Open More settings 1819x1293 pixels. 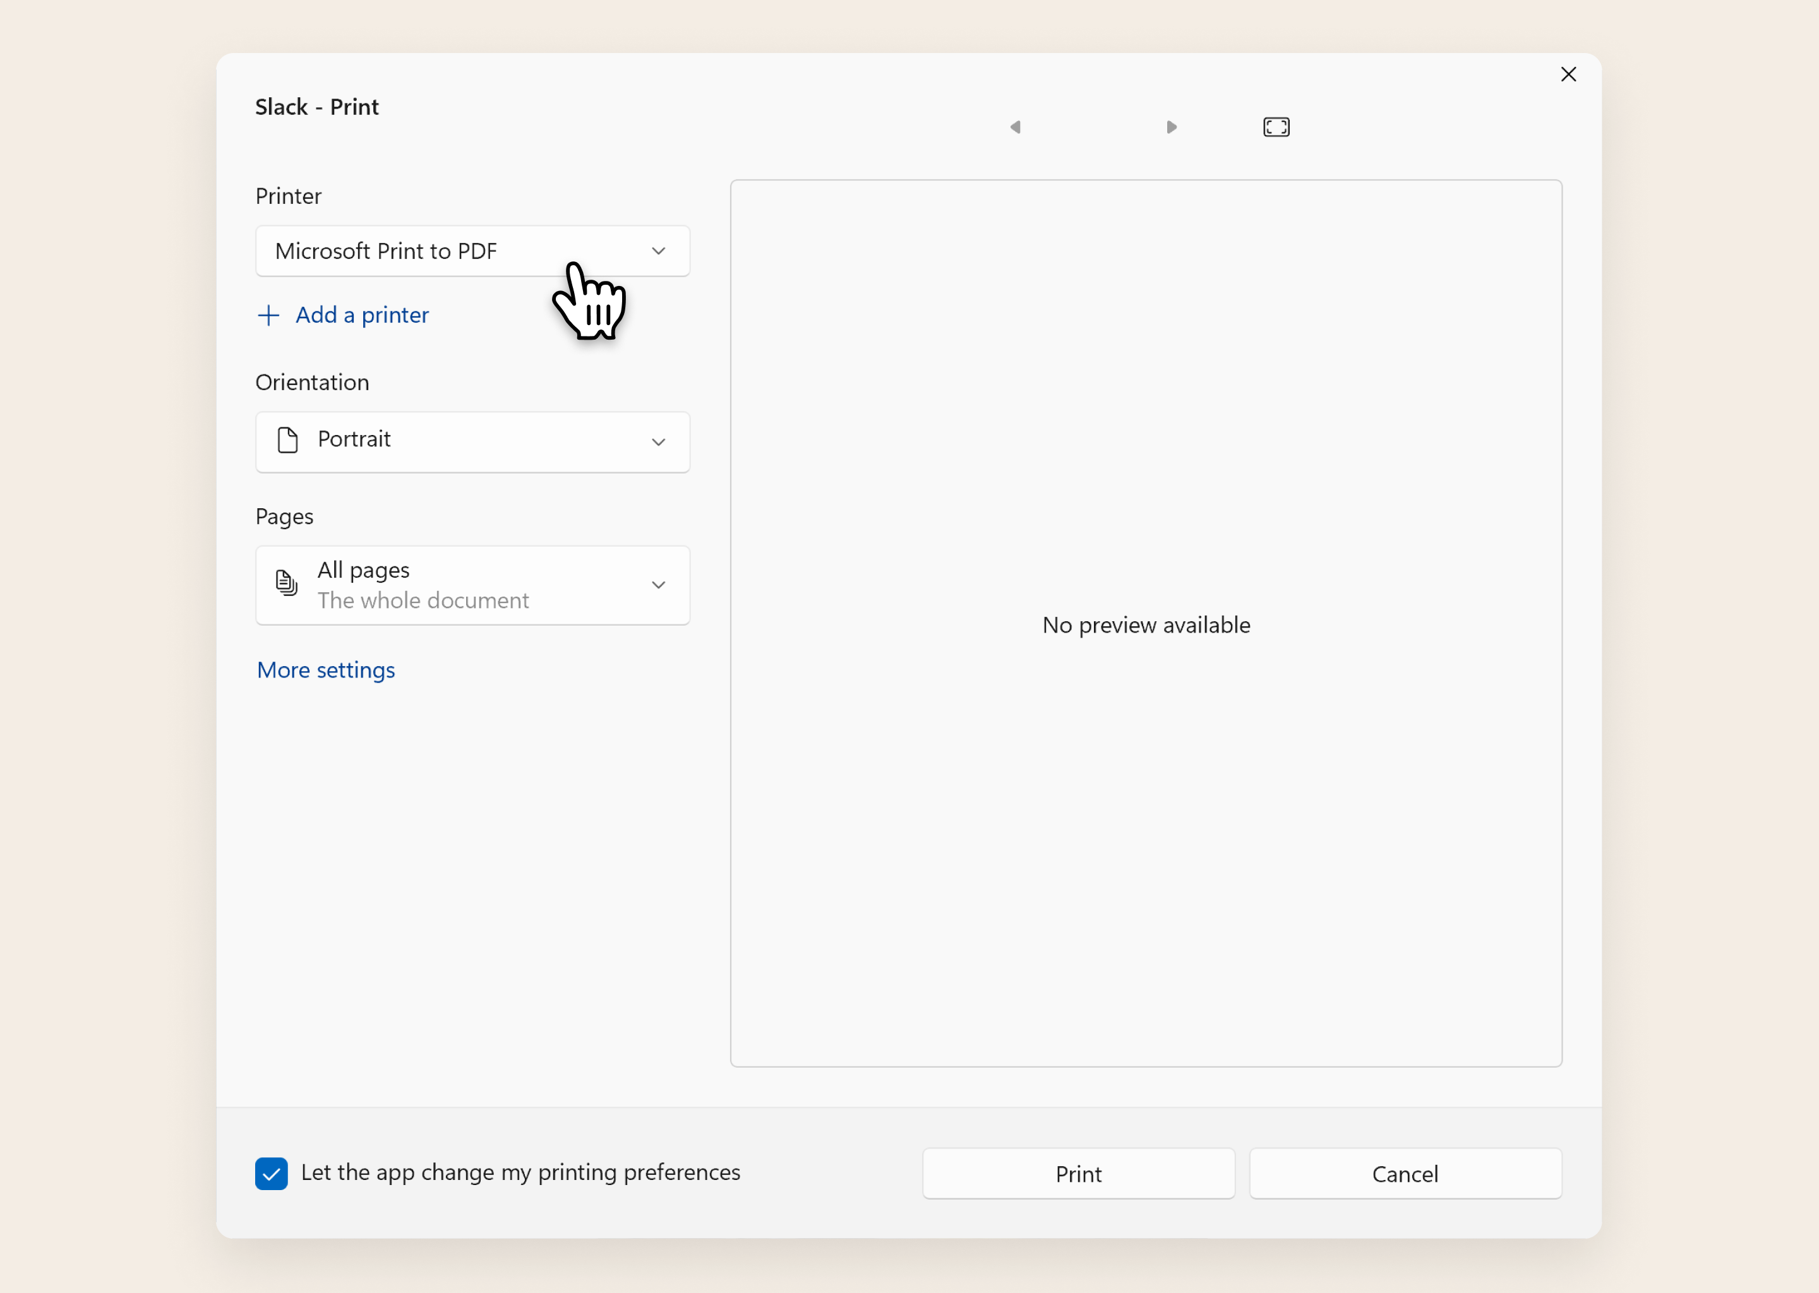[x=326, y=670]
